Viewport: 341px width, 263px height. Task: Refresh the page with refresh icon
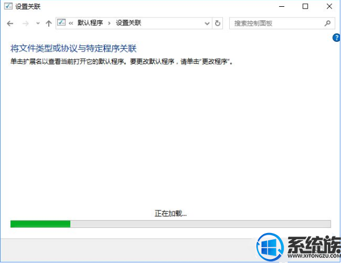point(217,23)
